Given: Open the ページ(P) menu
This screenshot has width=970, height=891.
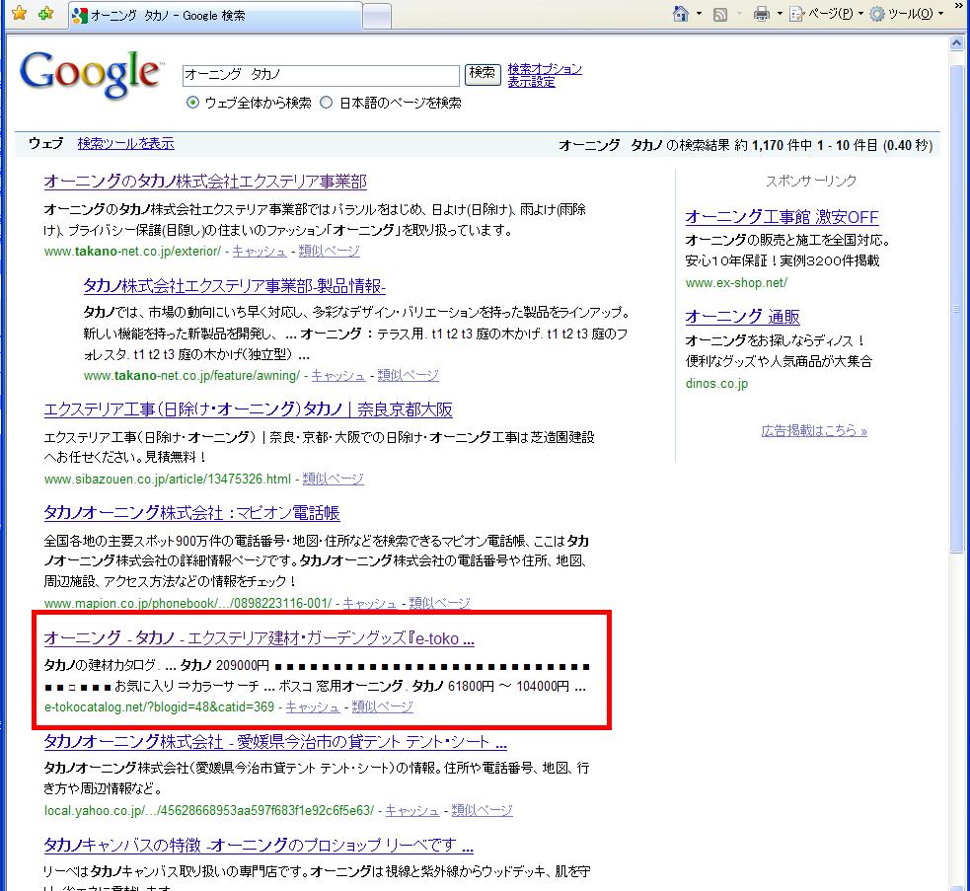Looking at the screenshot, I should coord(824,14).
